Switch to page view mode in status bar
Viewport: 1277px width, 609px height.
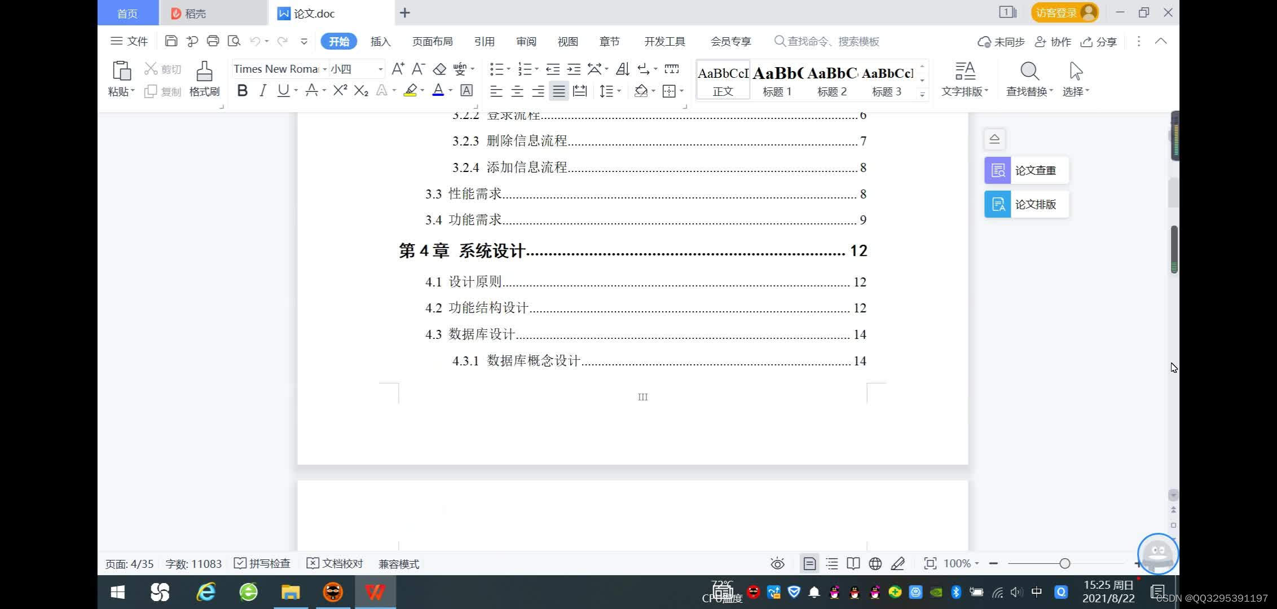pyautogui.click(x=809, y=563)
